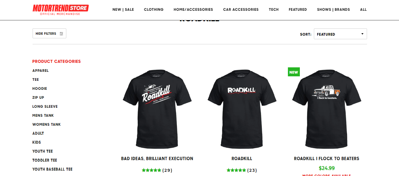Click the filter sliders icon

click(x=61, y=34)
